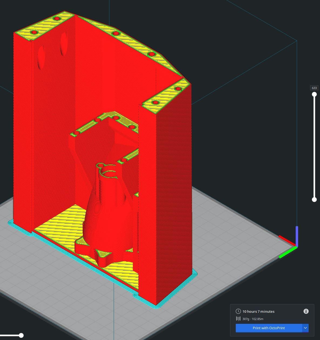Grab the top handle of the layer slider

pos(314,94)
